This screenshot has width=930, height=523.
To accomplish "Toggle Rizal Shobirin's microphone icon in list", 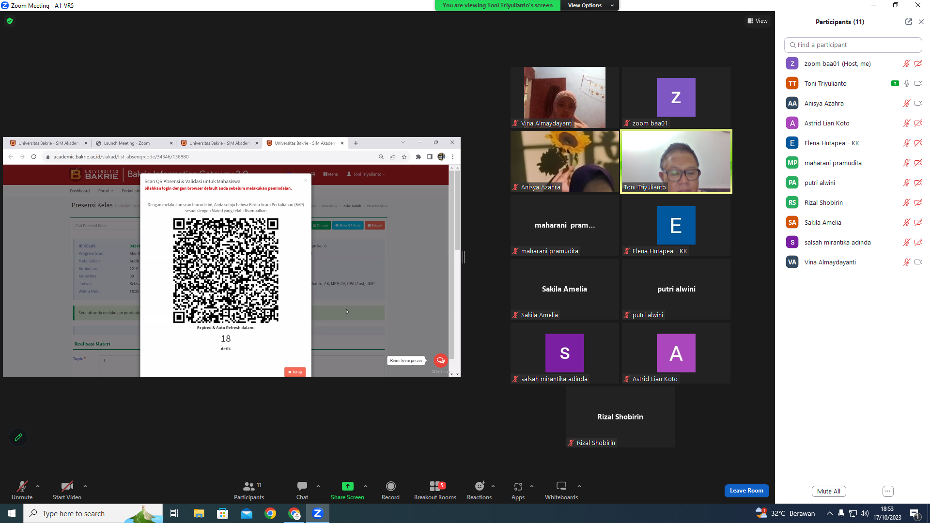I will tap(907, 202).
